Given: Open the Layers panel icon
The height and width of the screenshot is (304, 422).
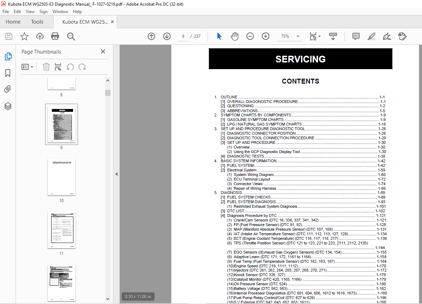Looking at the screenshot, I should (8, 106).
